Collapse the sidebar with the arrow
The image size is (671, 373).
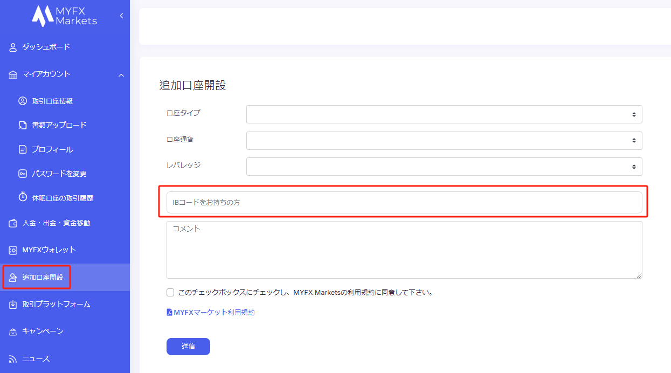coord(121,16)
